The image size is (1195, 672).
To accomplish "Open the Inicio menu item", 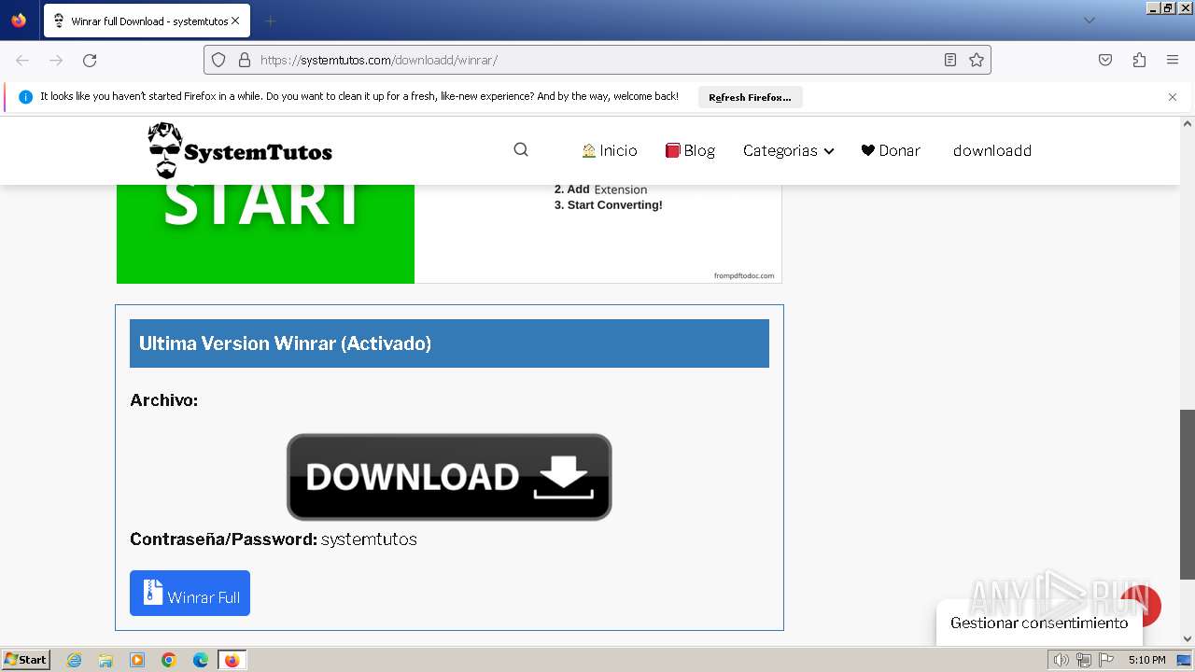I will 610,150.
